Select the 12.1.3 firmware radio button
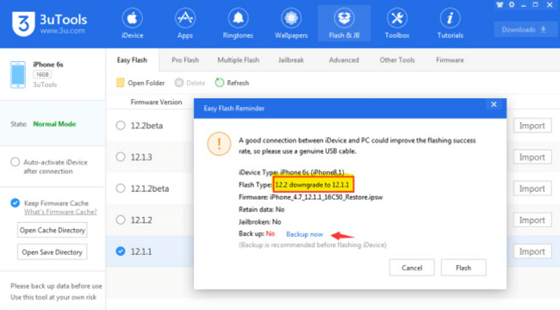Viewport: 560px width, 310px height. click(121, 157)
